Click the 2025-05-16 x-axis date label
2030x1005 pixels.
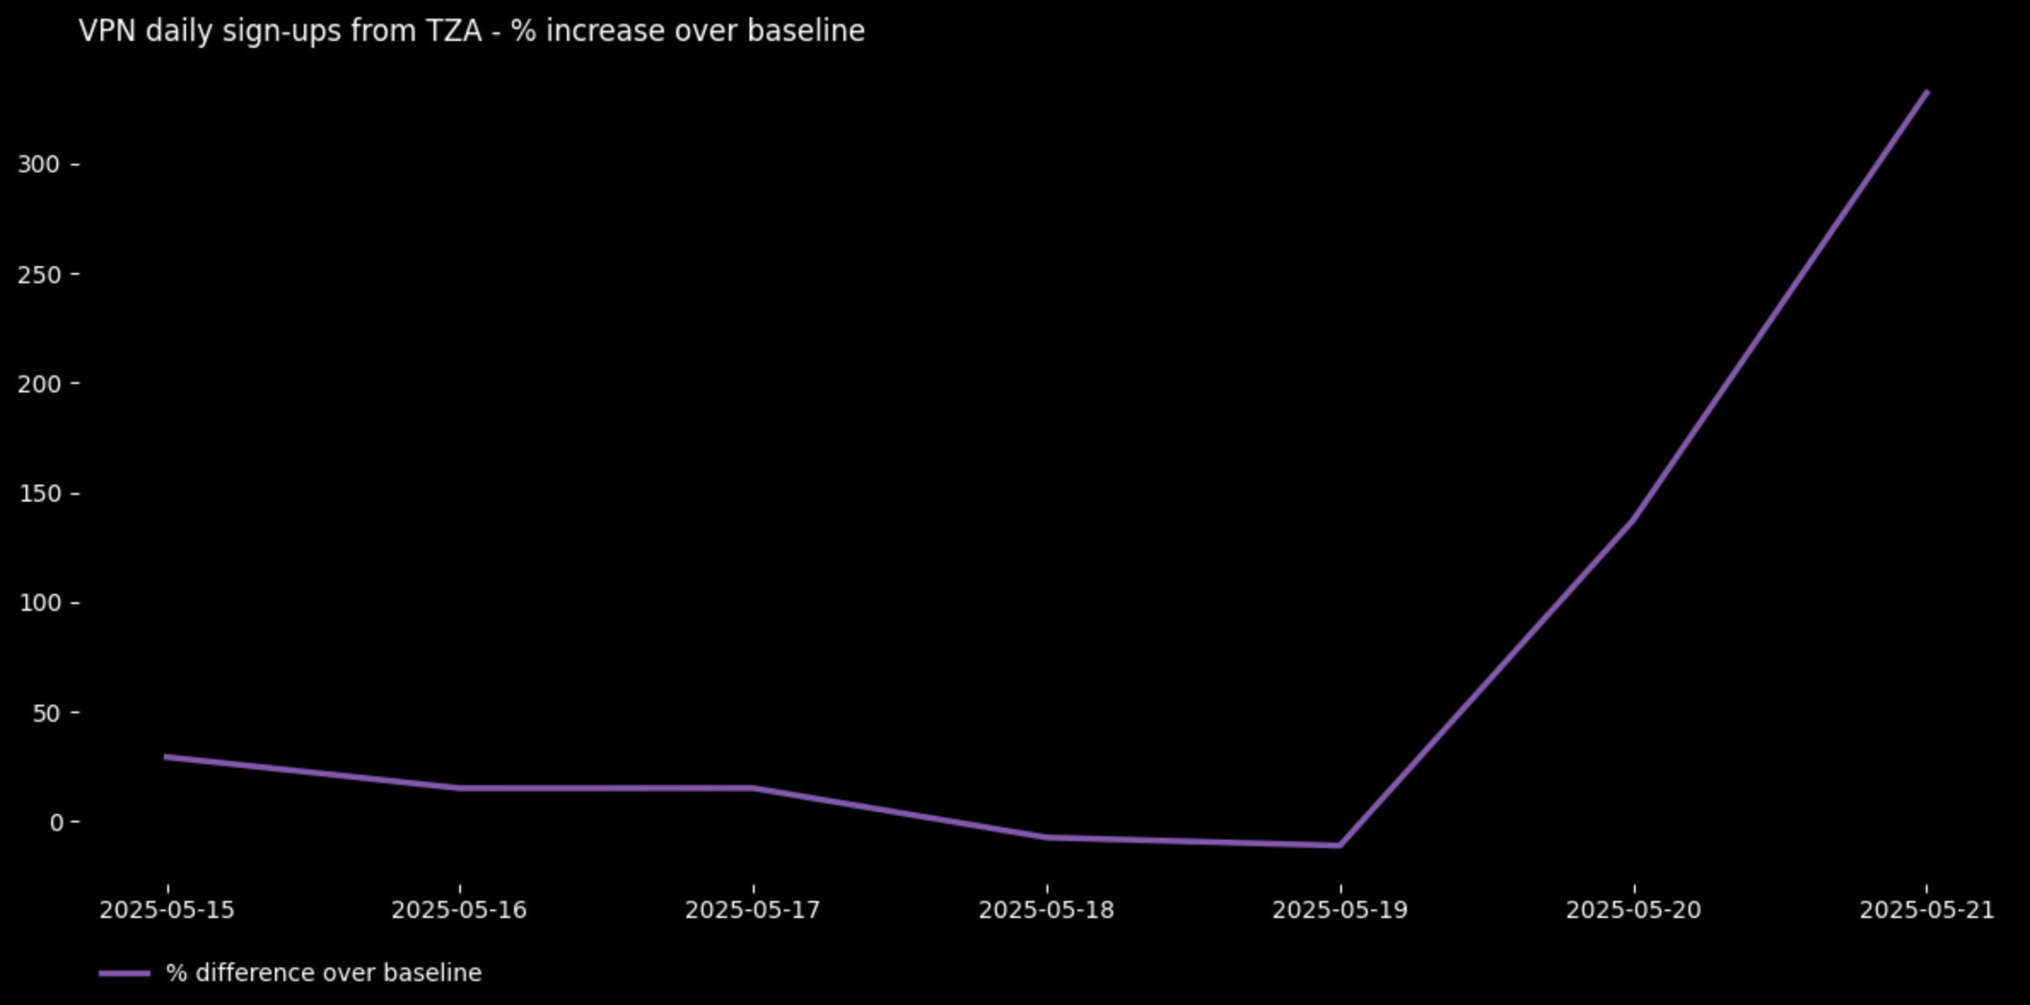459,910
